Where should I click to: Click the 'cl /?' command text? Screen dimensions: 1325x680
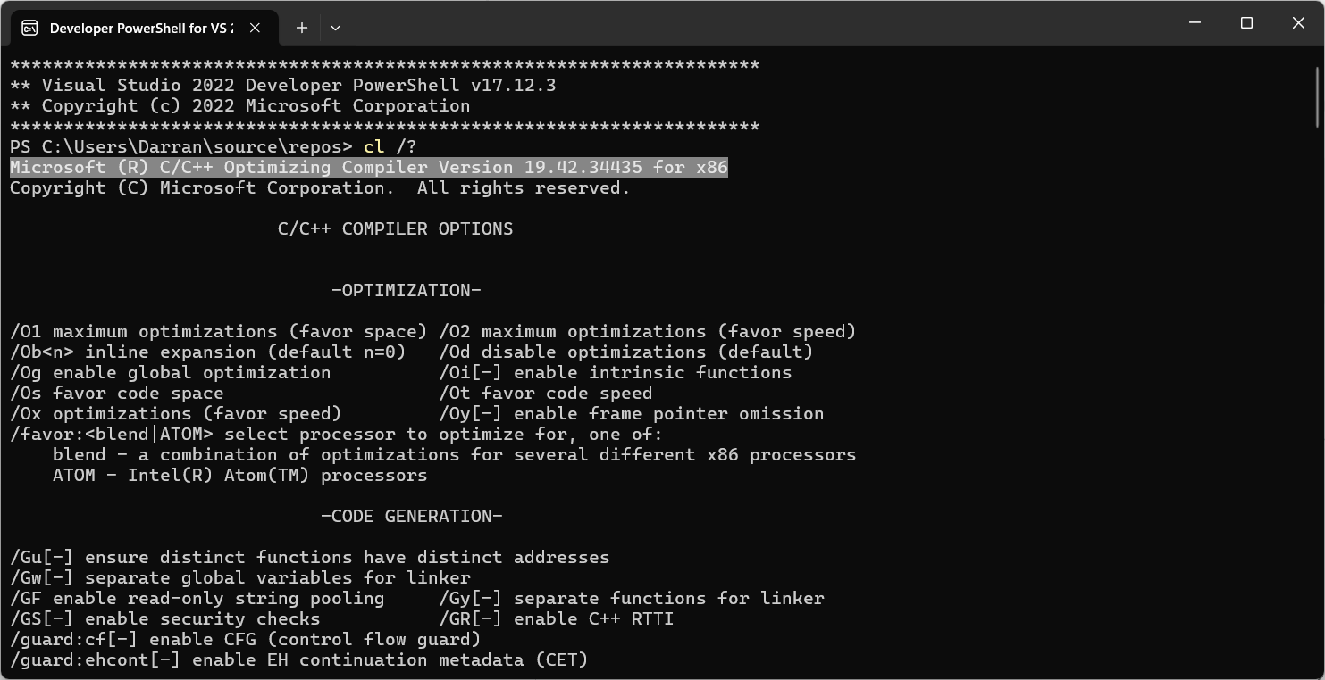[x=390, y=146]
